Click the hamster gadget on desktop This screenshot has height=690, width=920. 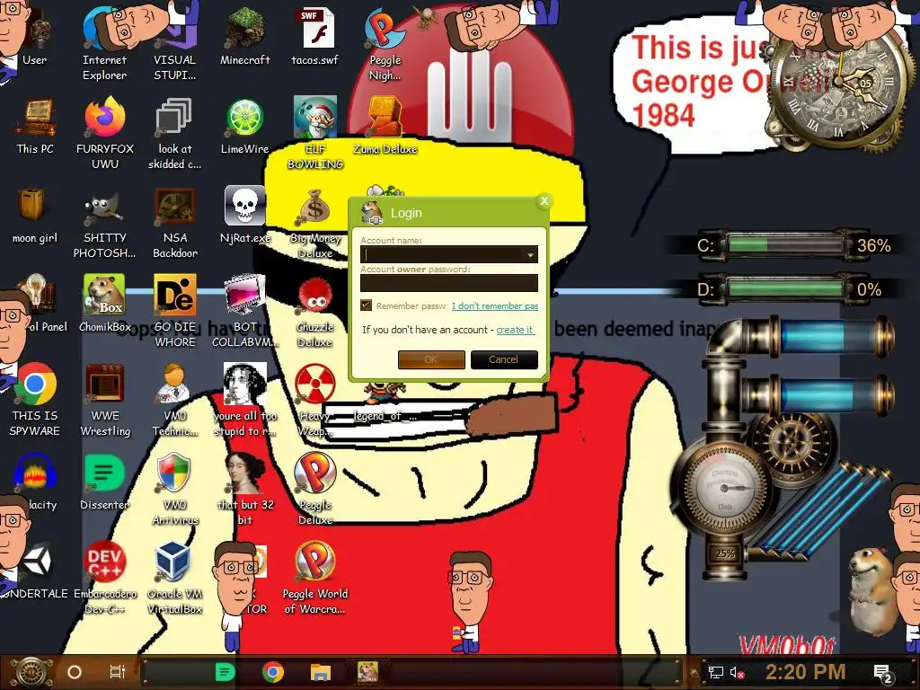coord(871,590)
